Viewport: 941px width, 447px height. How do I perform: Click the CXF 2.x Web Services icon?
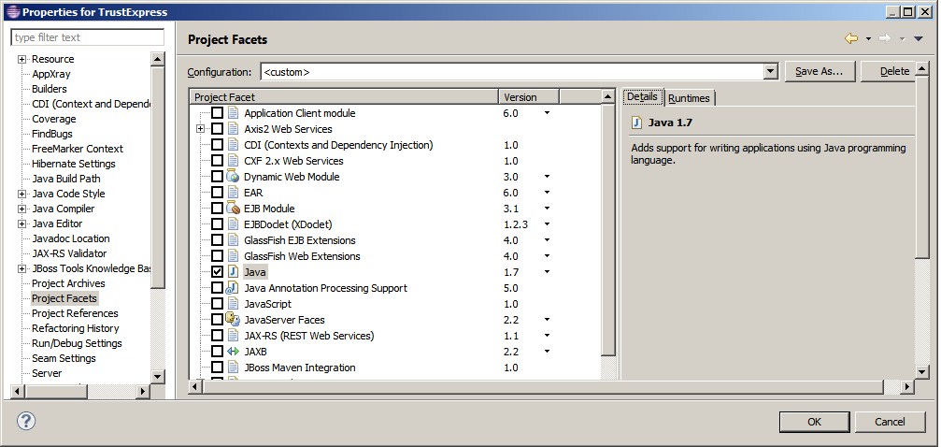click(x=234, y=161)
